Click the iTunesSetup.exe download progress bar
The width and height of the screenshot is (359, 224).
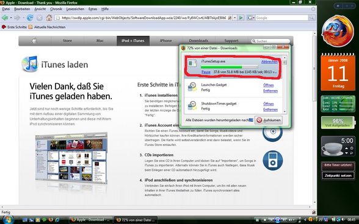coord(230,67)
